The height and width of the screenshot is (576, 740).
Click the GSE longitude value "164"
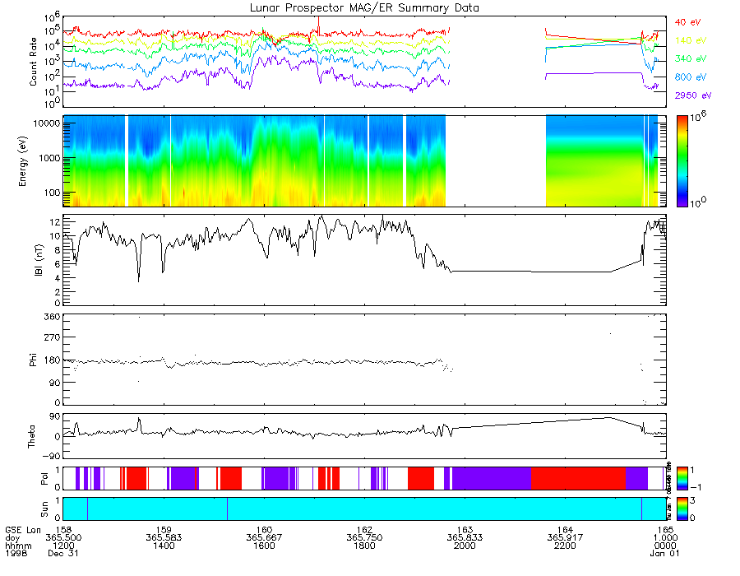(566, 530)
